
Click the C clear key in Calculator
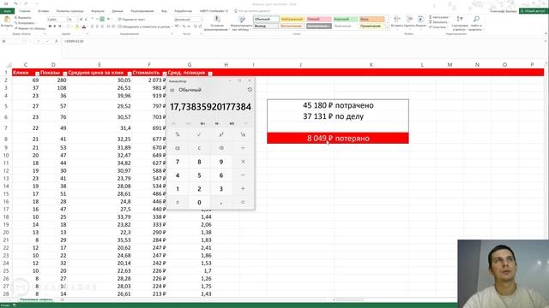click(199, 148)
